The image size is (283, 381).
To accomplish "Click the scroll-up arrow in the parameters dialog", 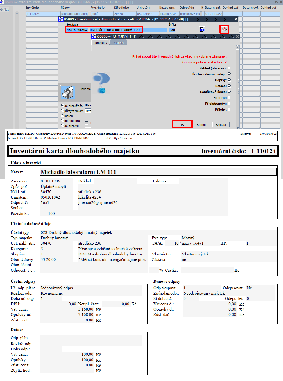I will (x=237, y=47).
